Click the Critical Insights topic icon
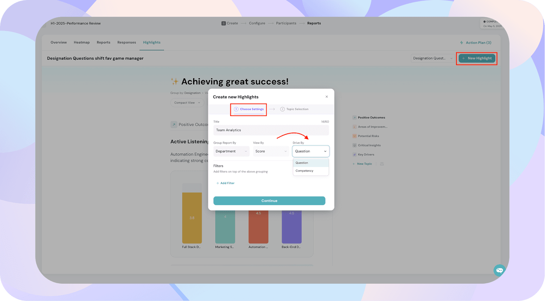The width and height of the screenshot is (545, 301). (354, 145)
